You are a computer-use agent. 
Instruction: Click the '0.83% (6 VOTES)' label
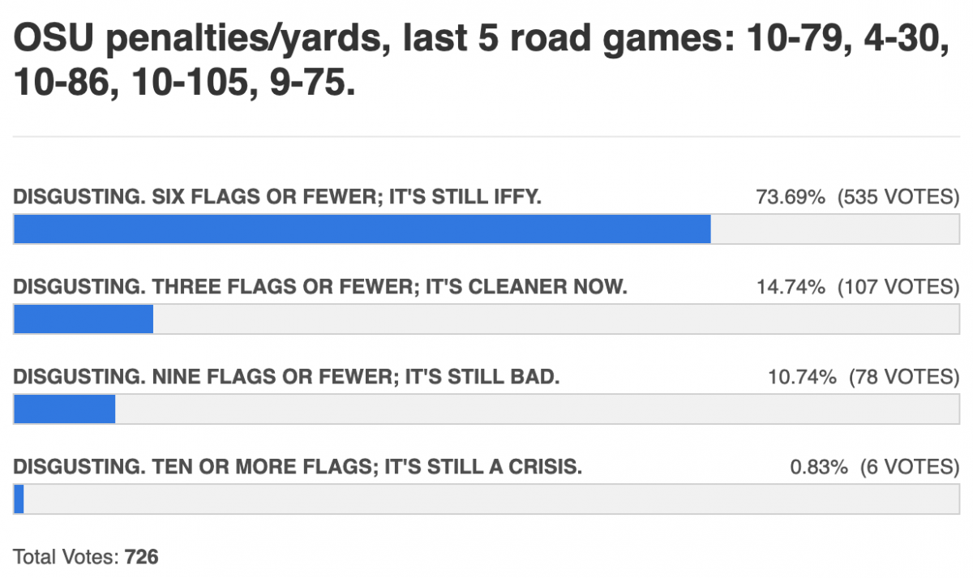click(875, 467)
